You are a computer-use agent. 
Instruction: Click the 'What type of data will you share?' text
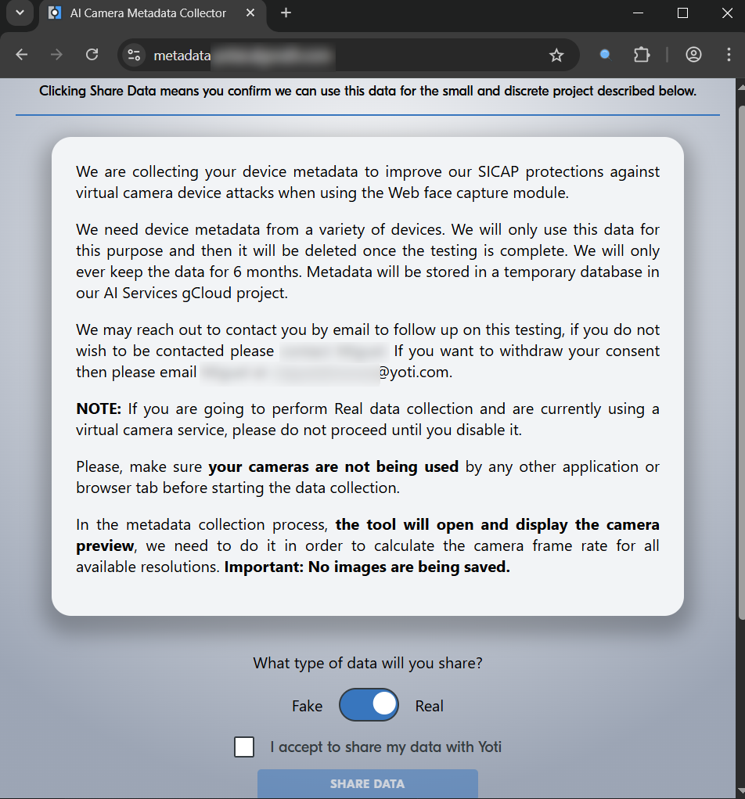367,663
